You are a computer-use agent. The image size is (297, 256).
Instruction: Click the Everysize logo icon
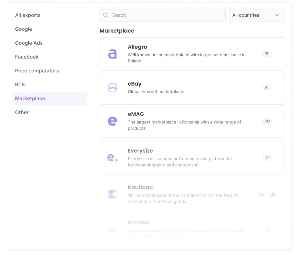pyautogui.click(x=112, y=158)
